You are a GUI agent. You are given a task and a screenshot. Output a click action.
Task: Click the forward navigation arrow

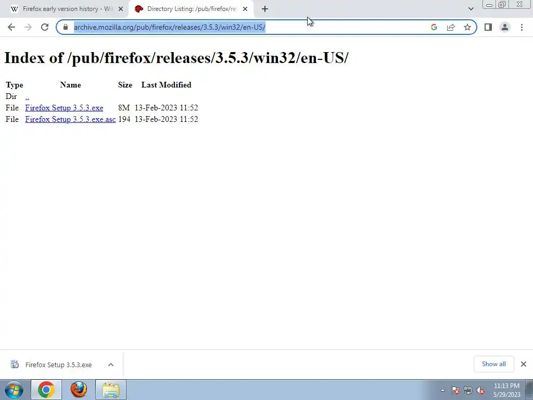28,27
